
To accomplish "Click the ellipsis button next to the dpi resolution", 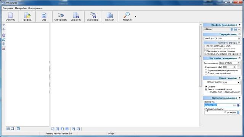I will (238, 67).
